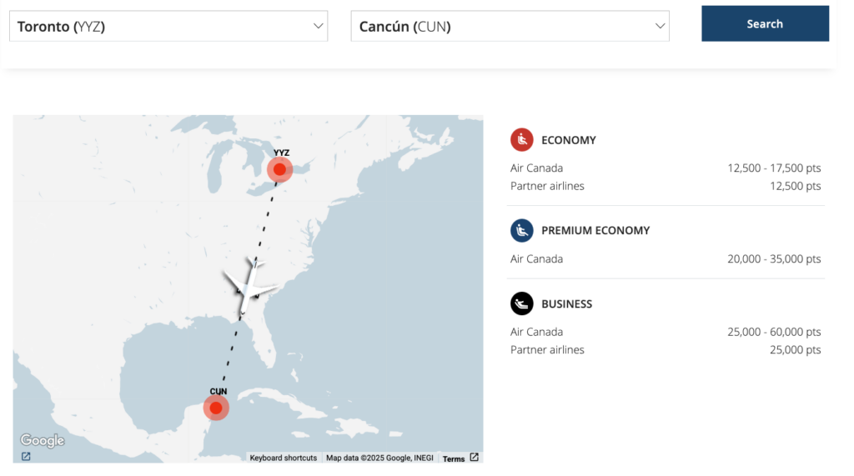The height and width of the screenshot is (476, 854).
Task: Open map externally via icon below Google logo
Action: 26,456
